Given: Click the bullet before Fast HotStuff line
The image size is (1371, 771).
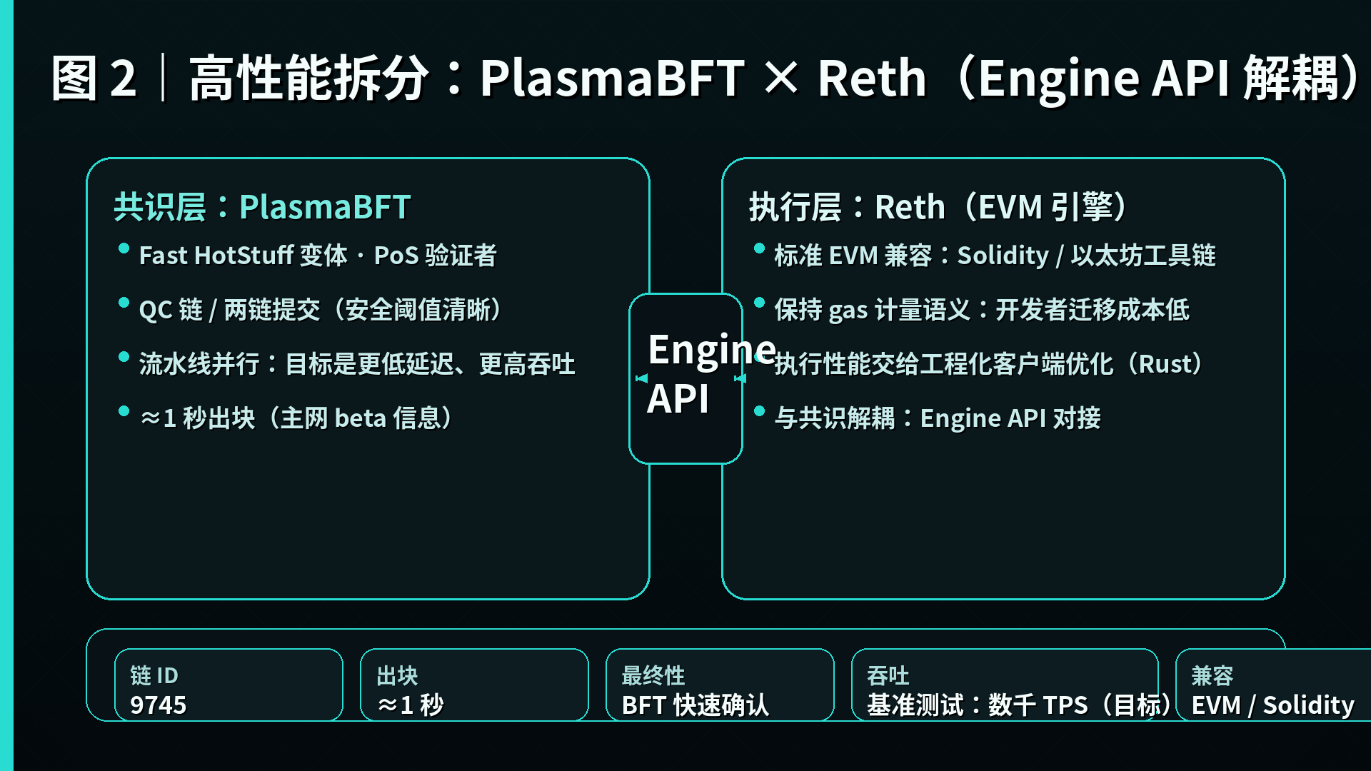Looking at the screenshot, I should coord(124,248).
